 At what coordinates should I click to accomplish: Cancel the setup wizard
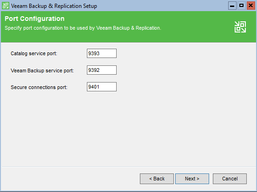pos(230,179)
